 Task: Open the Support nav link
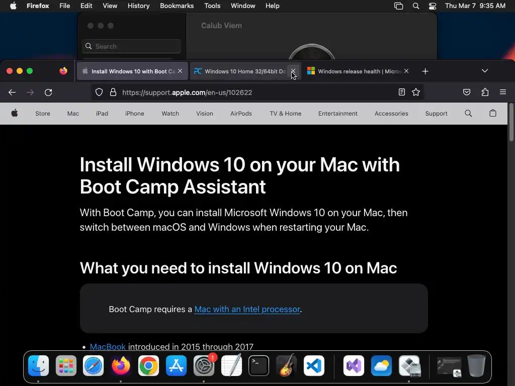436,114
